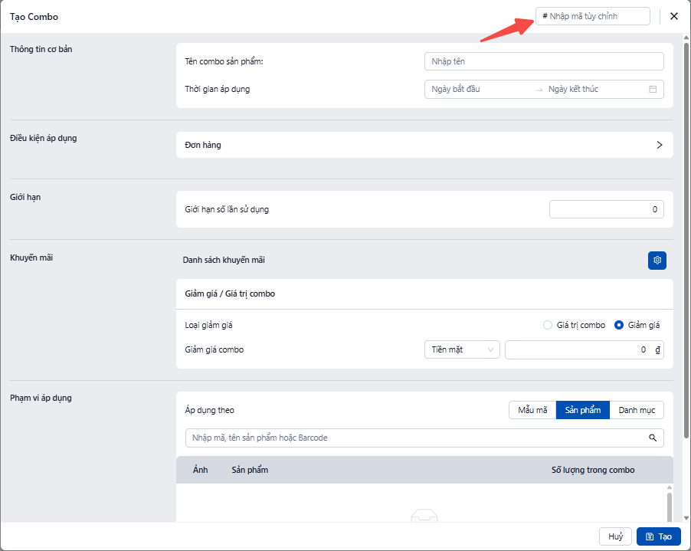Click the Nhập mã tùy chỉnh code field

594,16
